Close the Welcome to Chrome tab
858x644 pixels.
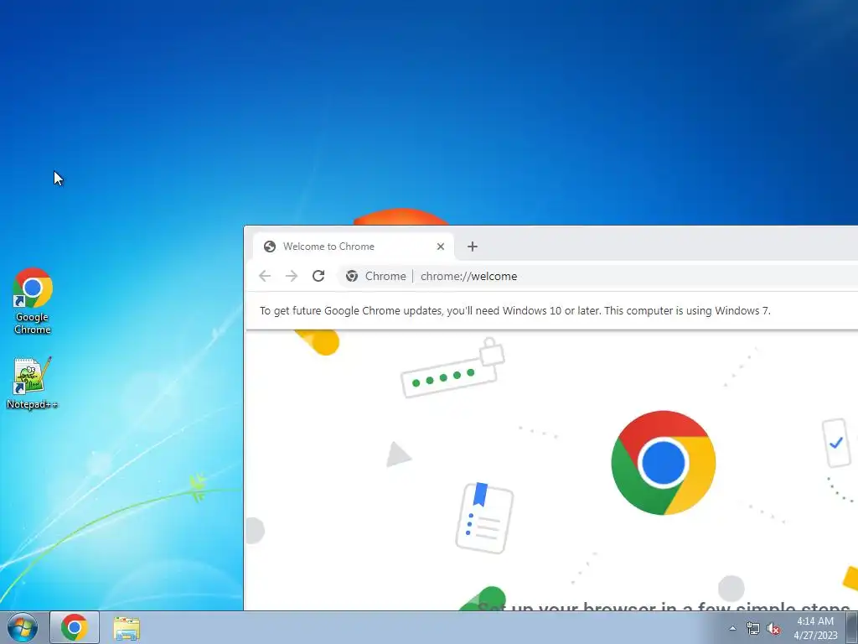pyautogui.click(x=441, y=247)
